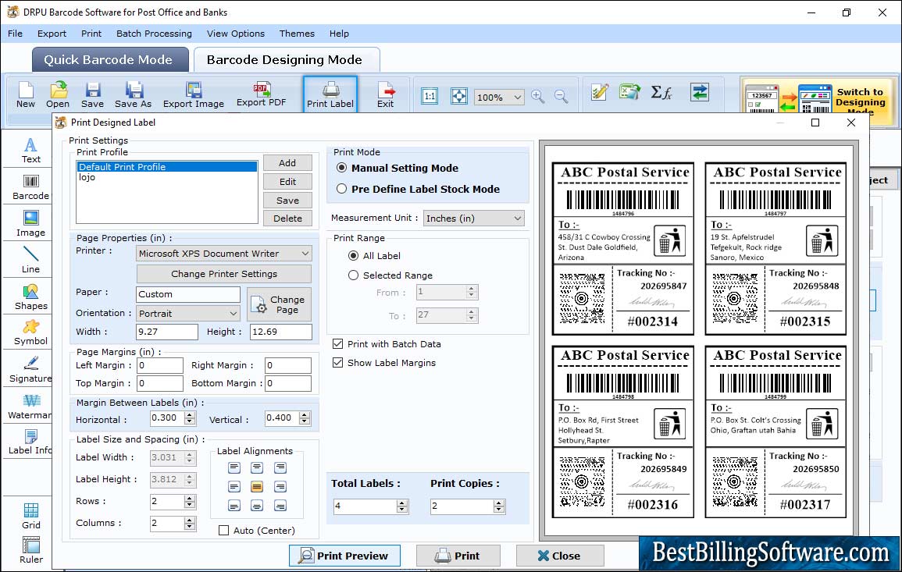Click the Excel export icon
The width and height of the screenshot is (902, 572).
click(630, 92)
